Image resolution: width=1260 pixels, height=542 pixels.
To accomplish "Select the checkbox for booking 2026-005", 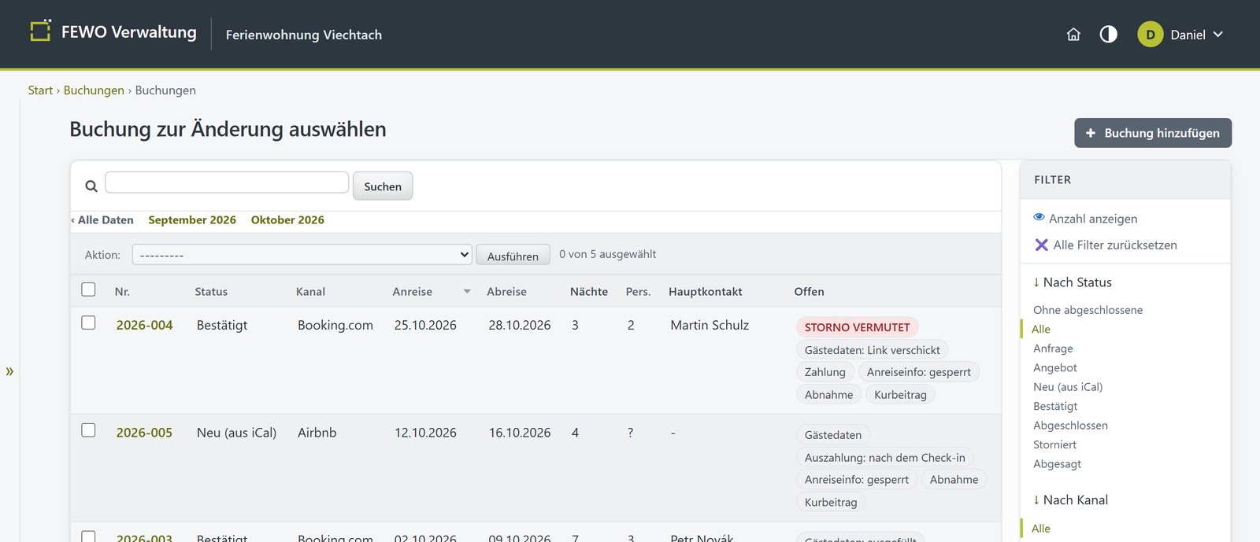I will pos(88,430).
